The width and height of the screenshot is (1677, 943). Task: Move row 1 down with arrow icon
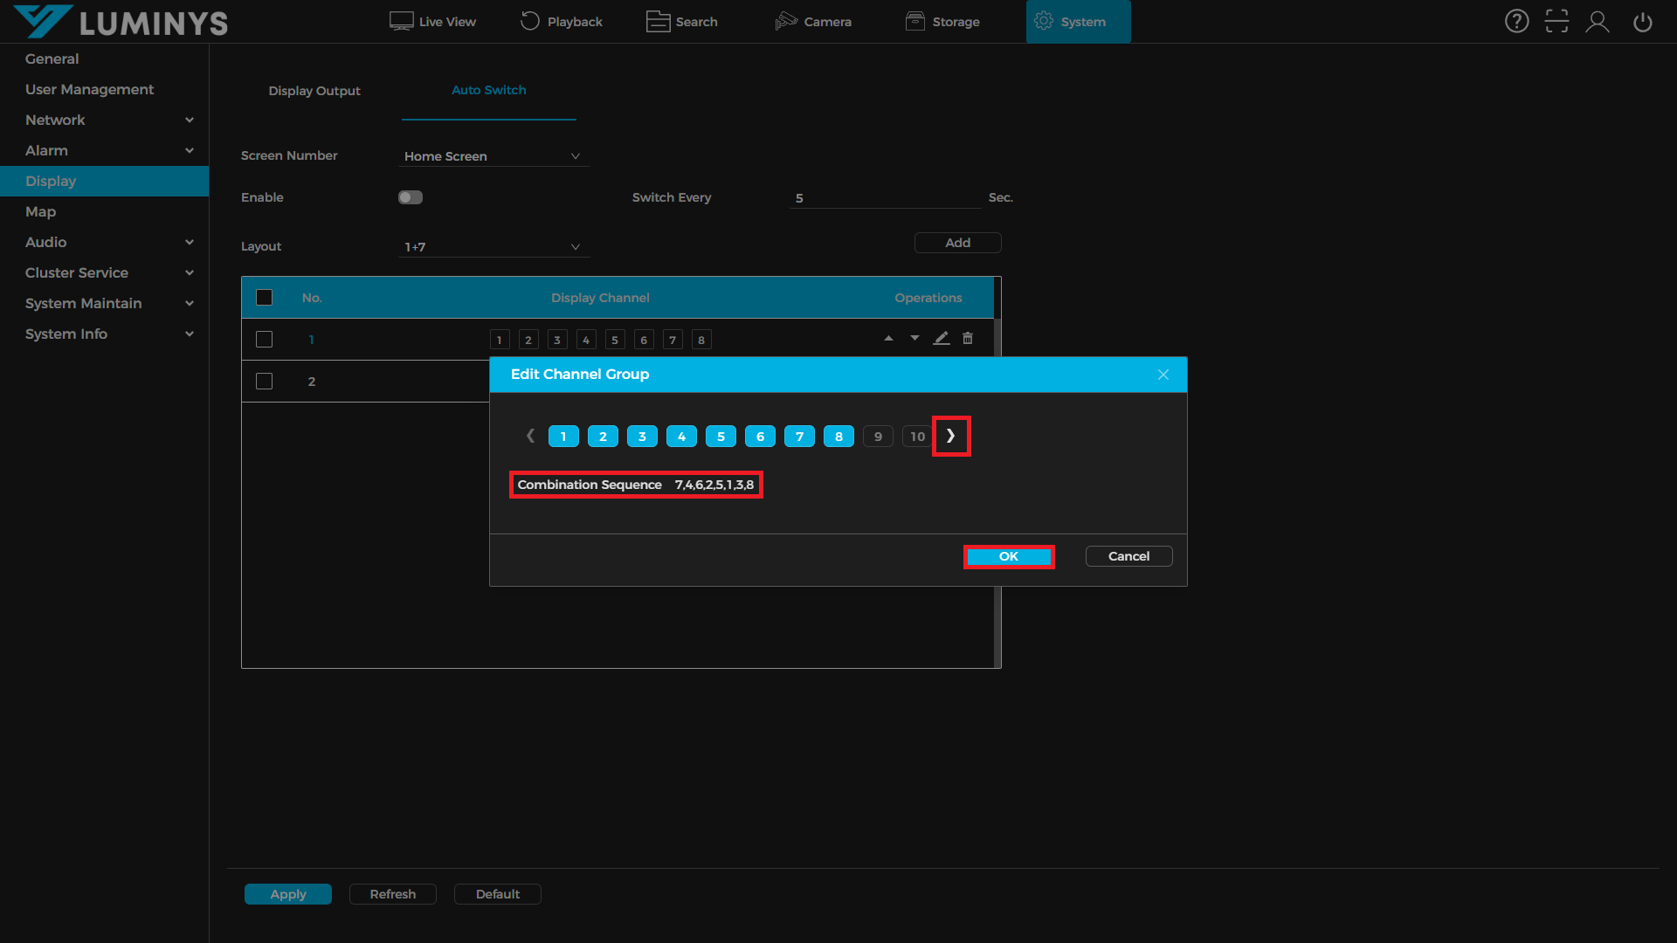pos(914,338)
